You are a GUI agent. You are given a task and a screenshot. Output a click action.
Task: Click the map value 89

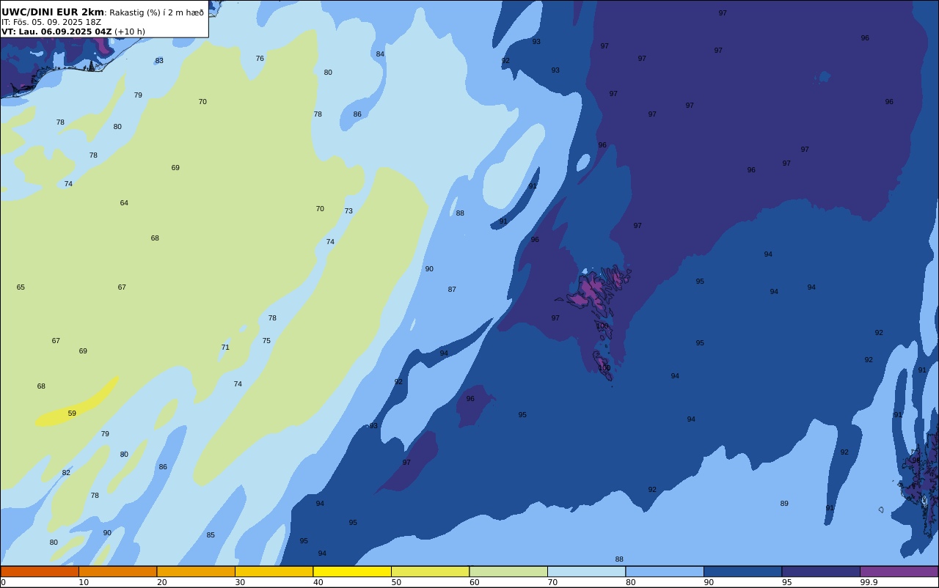[x=784, y=504]
